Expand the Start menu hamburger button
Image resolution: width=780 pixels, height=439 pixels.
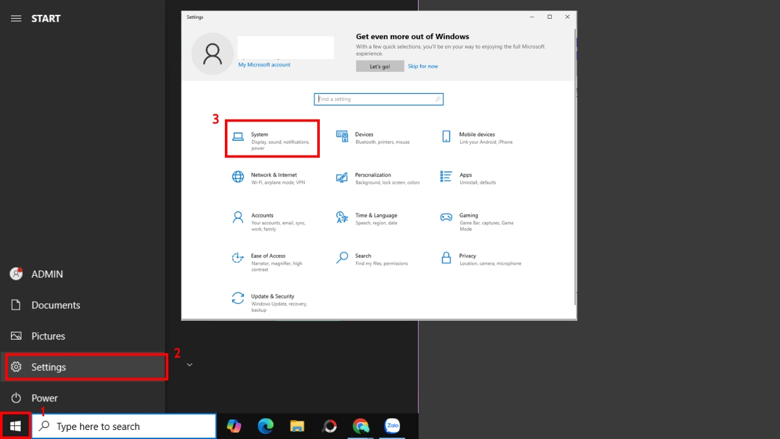[16, 18]
